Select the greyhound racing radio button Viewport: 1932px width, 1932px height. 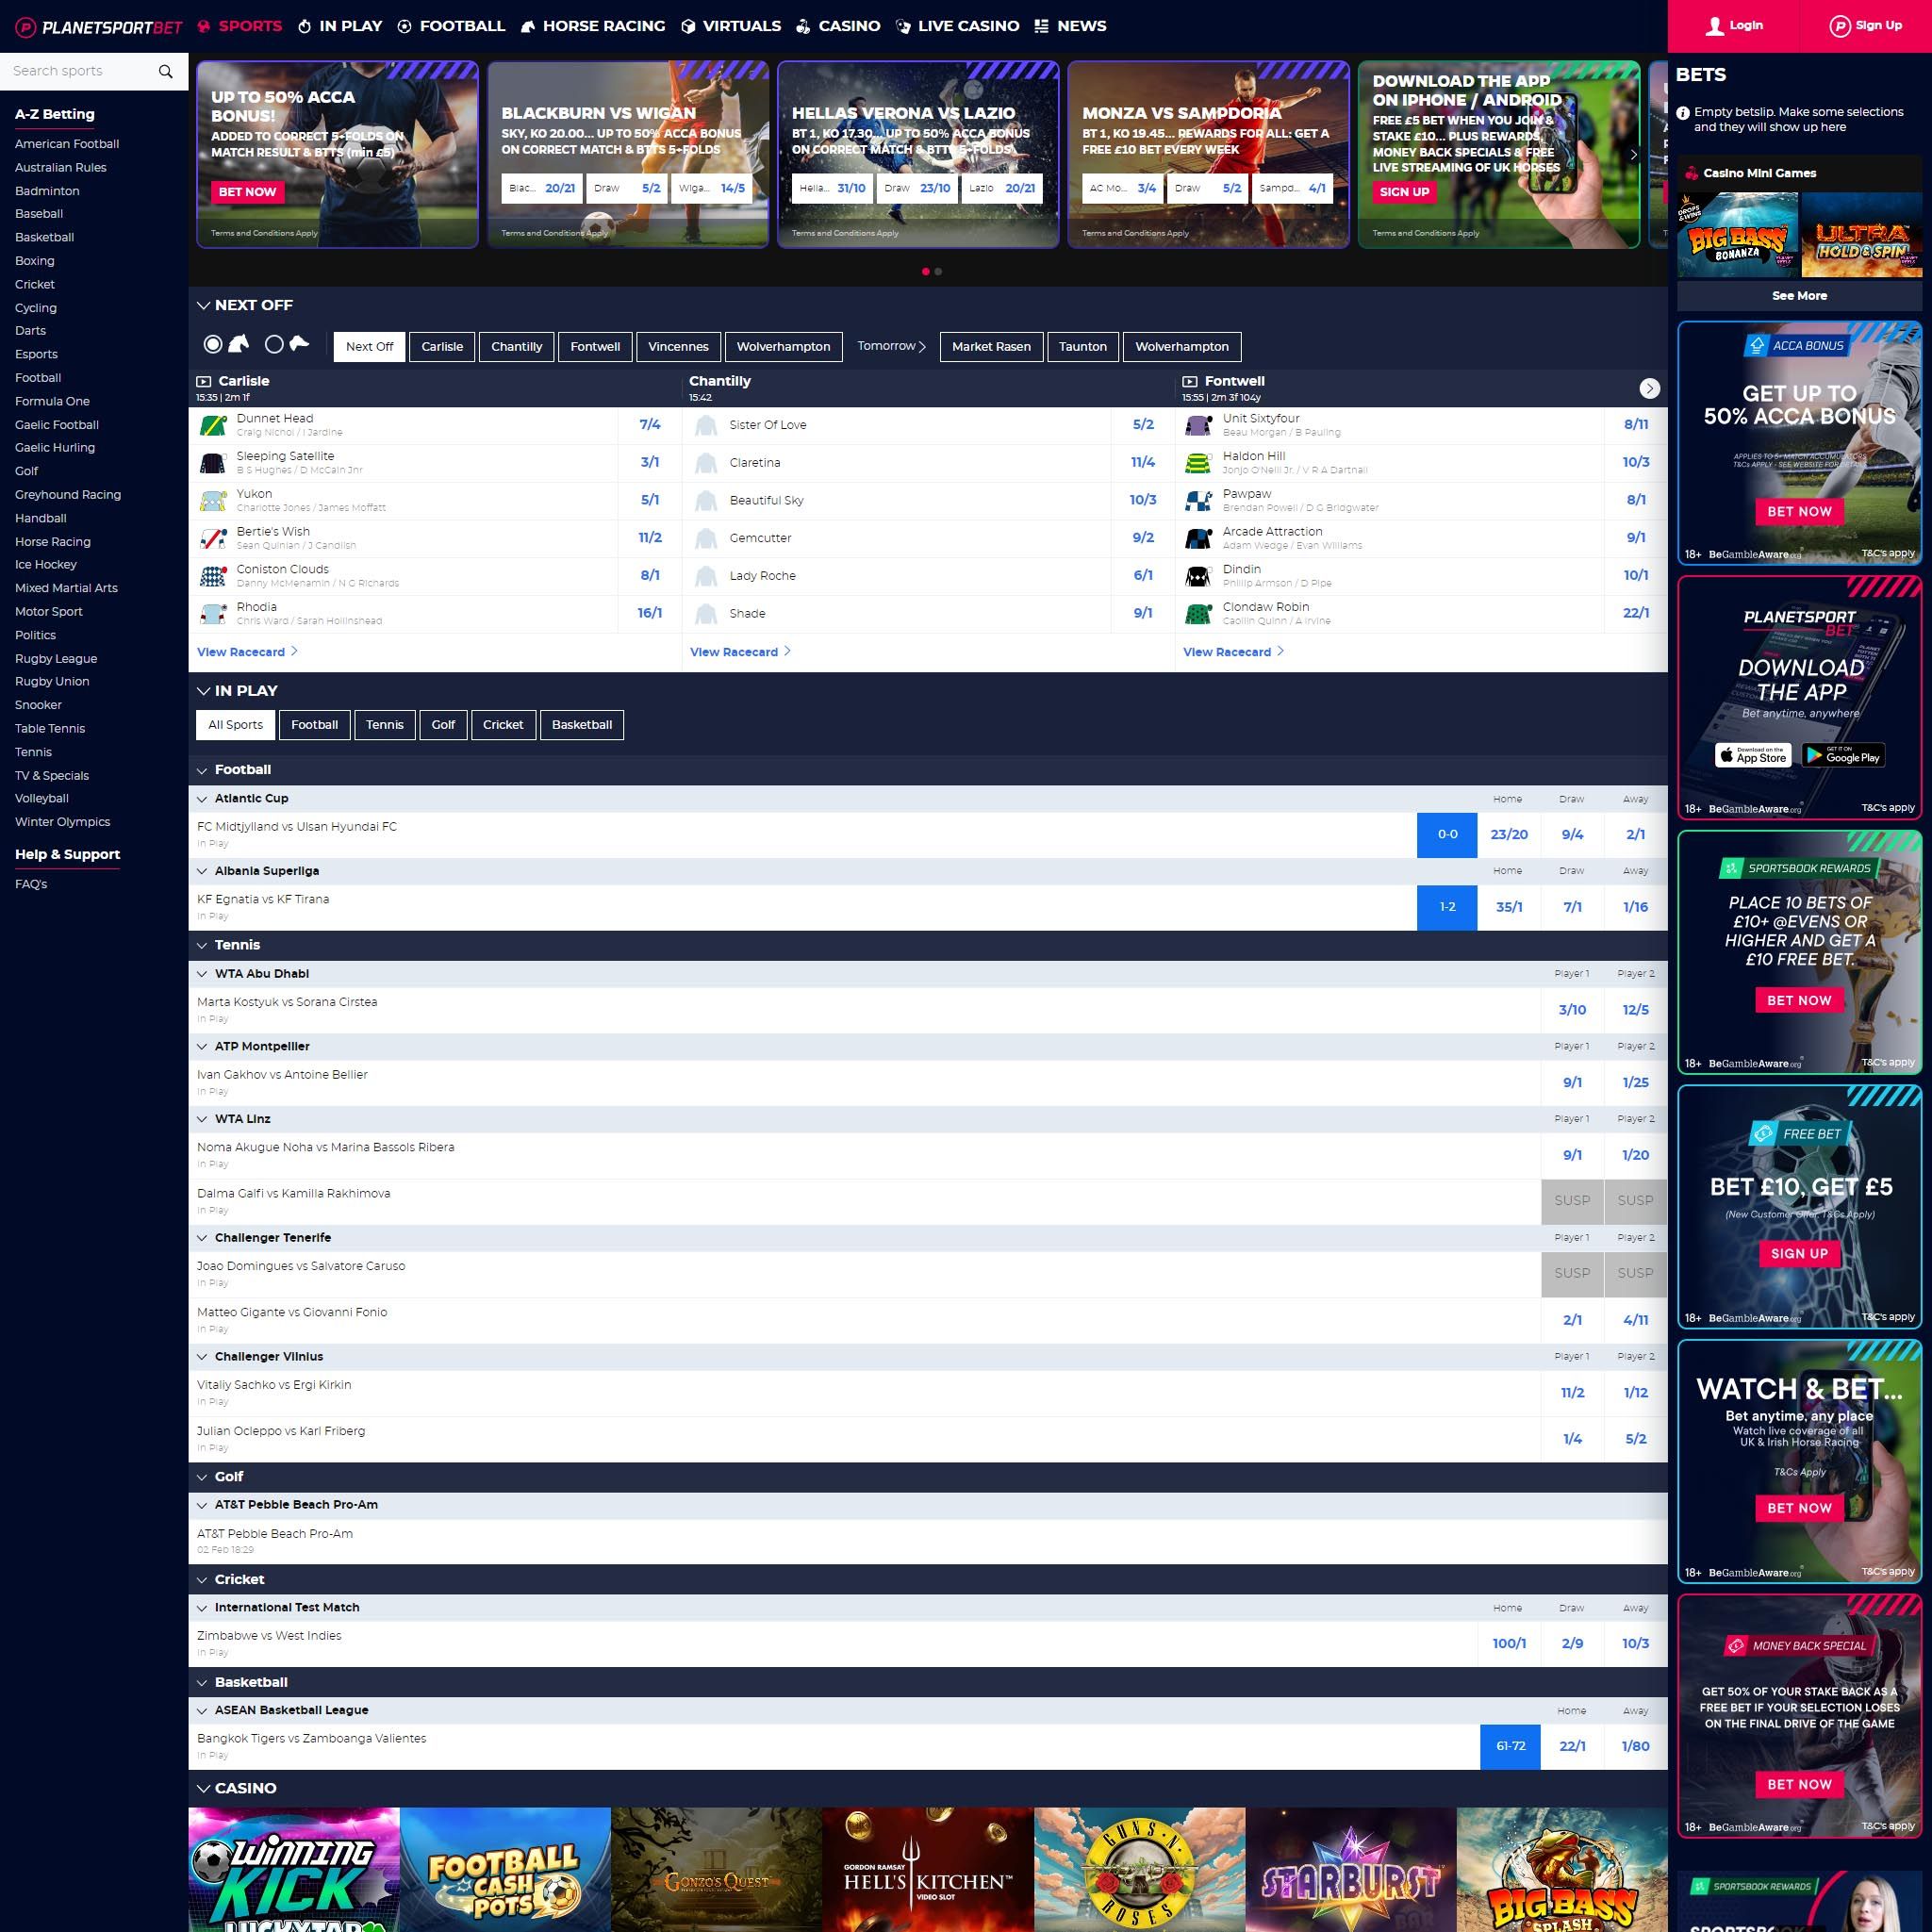coord(274,344)
